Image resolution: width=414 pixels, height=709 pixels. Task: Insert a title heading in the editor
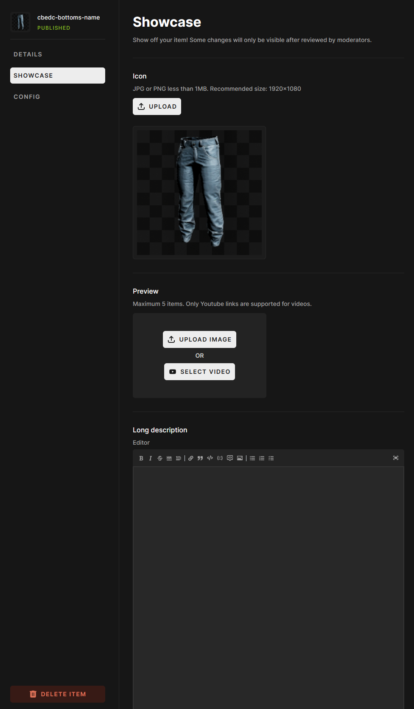(x=179, y=458)
